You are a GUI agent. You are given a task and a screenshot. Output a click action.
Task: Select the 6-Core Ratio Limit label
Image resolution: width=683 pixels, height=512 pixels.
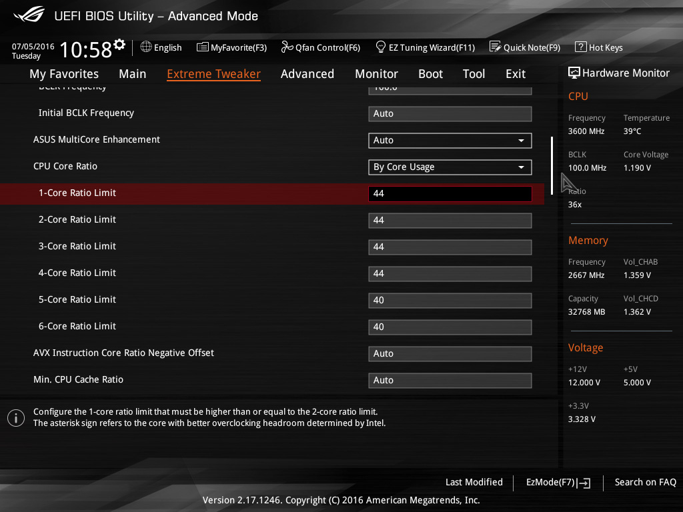point(77,326)
